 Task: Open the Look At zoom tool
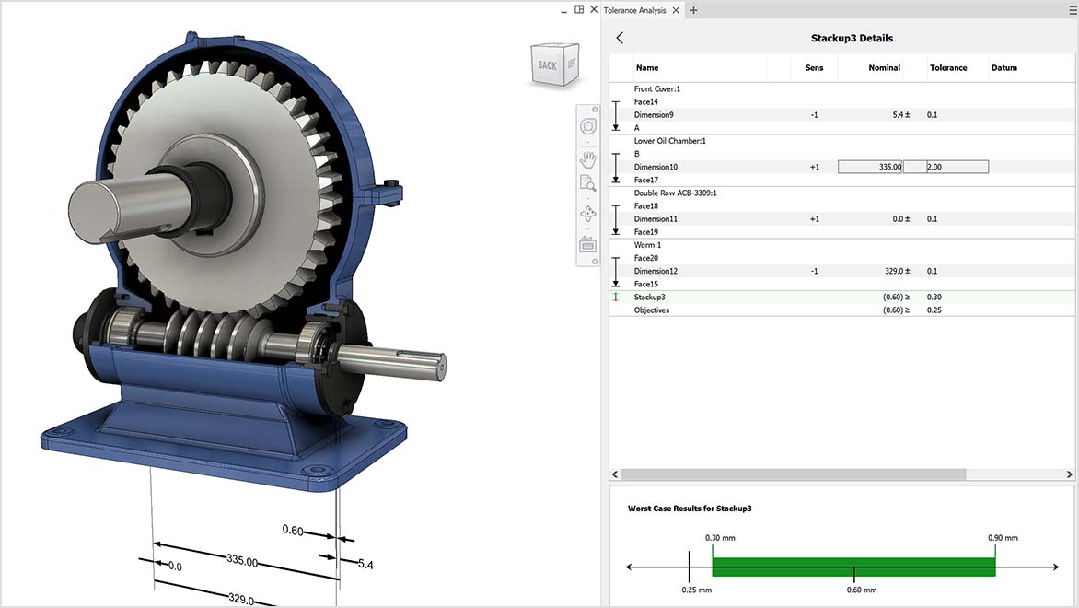click(587, 182)
